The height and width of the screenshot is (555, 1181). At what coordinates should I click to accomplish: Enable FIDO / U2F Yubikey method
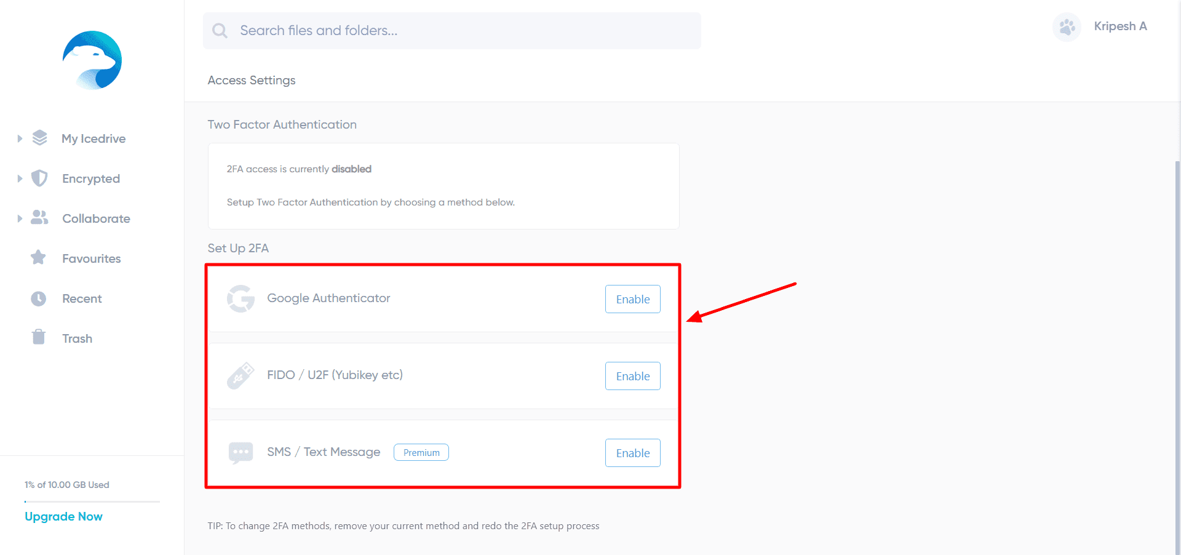(632, 376)
